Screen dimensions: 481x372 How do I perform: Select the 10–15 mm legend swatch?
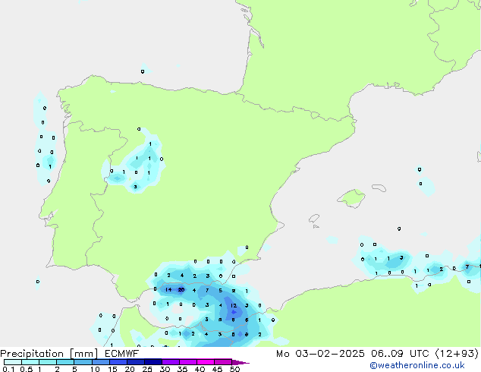(100, 362)
